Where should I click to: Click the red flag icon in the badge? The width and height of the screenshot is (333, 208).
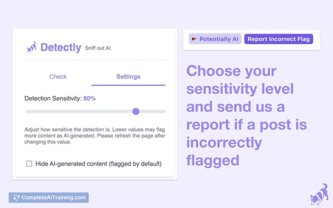tap(194, 39)
